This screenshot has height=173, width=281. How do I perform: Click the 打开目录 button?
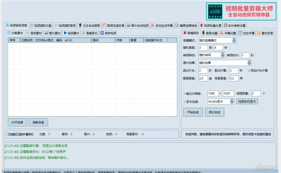17,122
